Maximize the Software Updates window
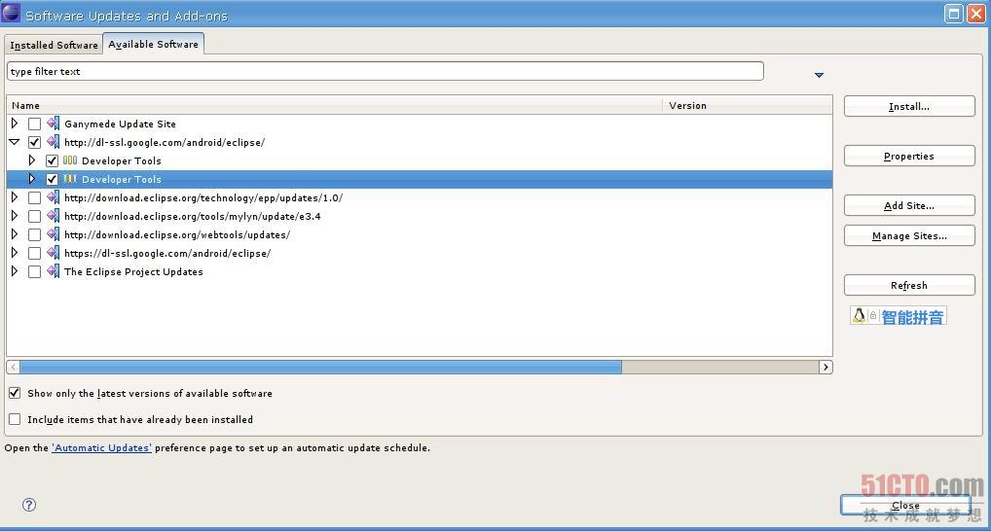Screen dimensions: 991x531 954,14
